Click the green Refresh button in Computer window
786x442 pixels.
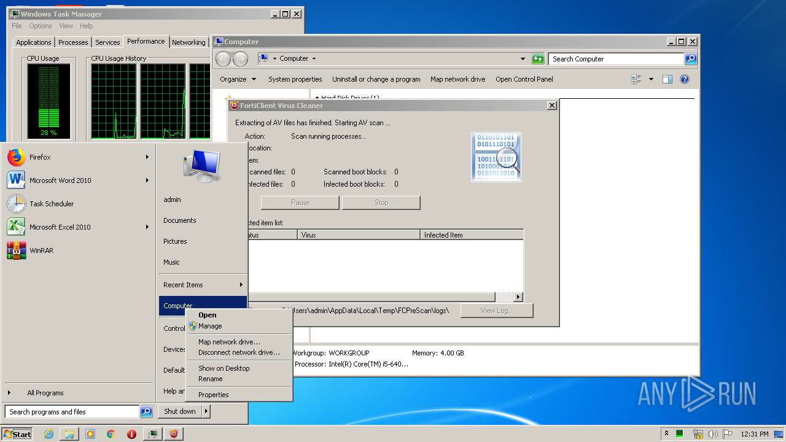pos(538,59)
